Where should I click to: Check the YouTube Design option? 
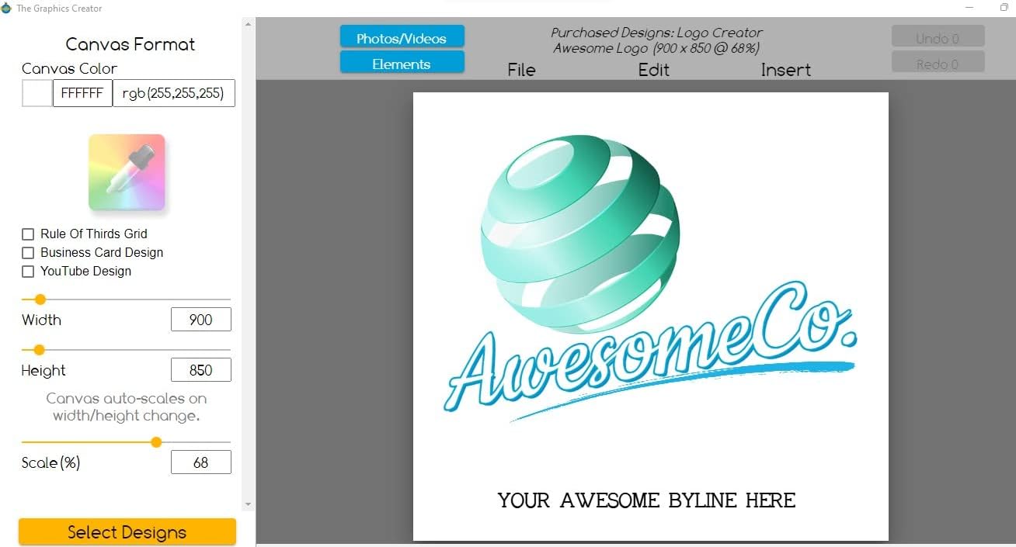point(28,272)
